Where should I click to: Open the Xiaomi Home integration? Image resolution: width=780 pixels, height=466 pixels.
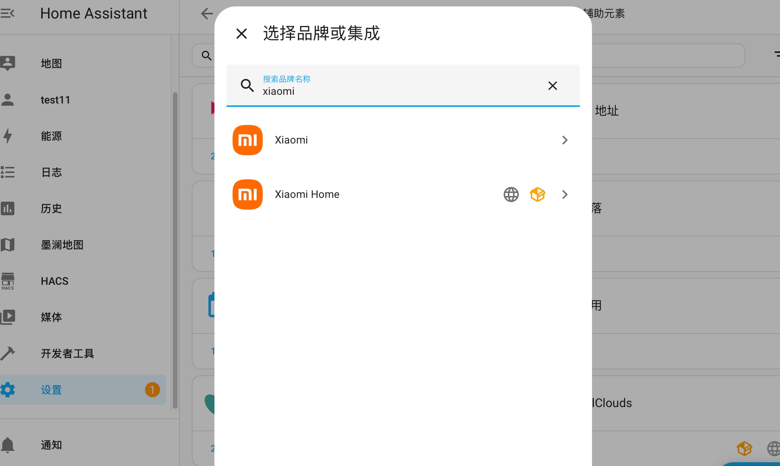tap(307, 194)
